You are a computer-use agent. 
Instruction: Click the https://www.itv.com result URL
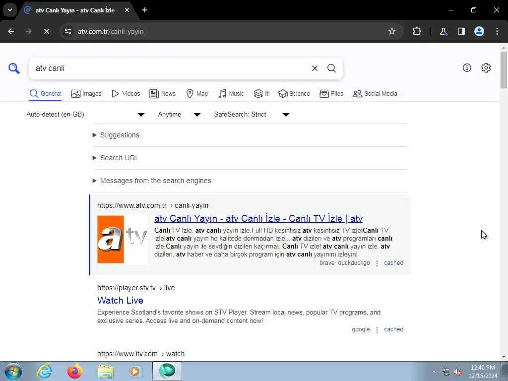(x=141, y=354)
